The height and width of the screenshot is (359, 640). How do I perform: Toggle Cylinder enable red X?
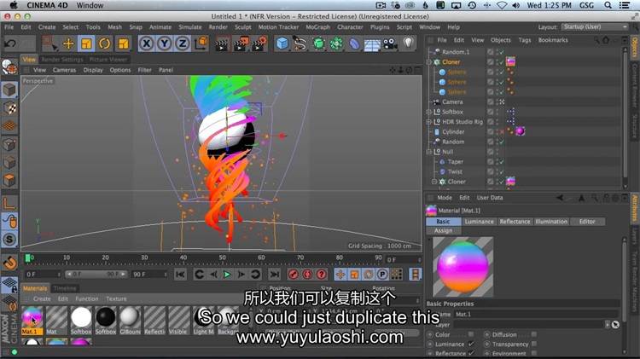(x=501, y=132)
